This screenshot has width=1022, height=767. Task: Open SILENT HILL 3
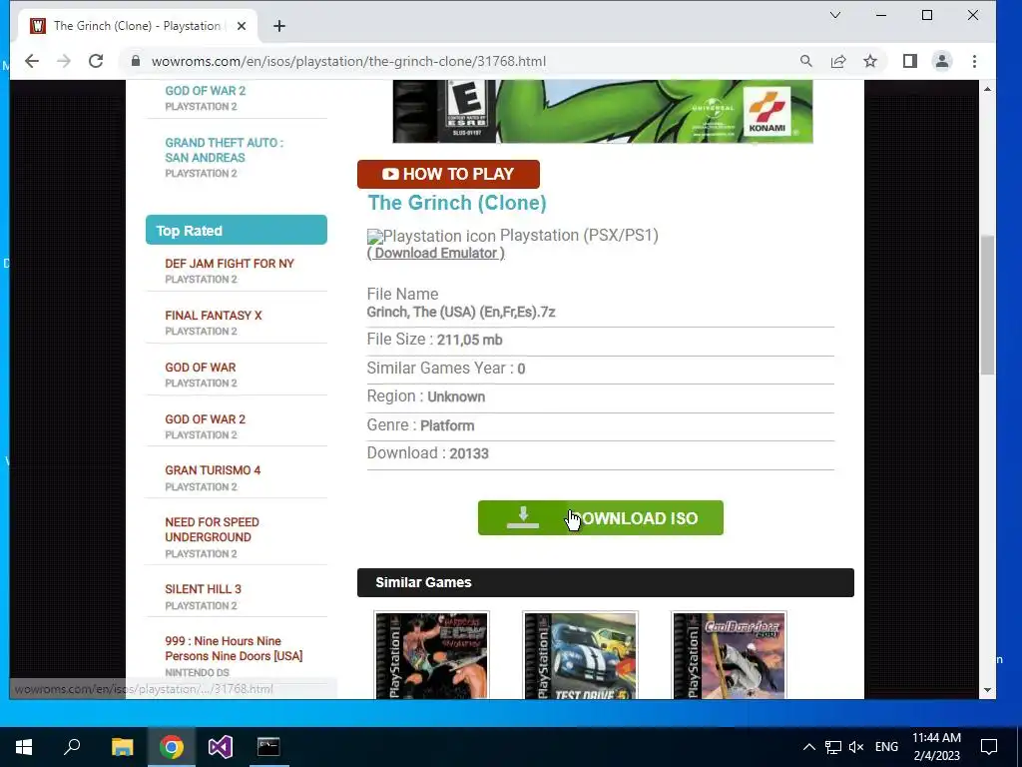pos(203,589)
